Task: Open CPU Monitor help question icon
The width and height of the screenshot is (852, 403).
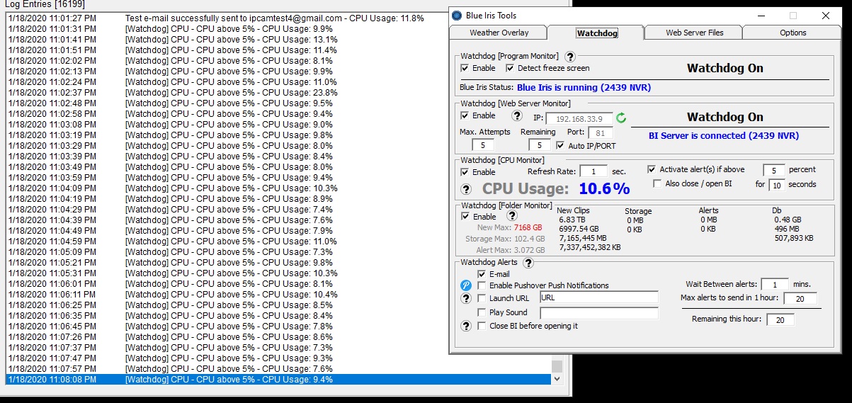Action: coord(466,189)
